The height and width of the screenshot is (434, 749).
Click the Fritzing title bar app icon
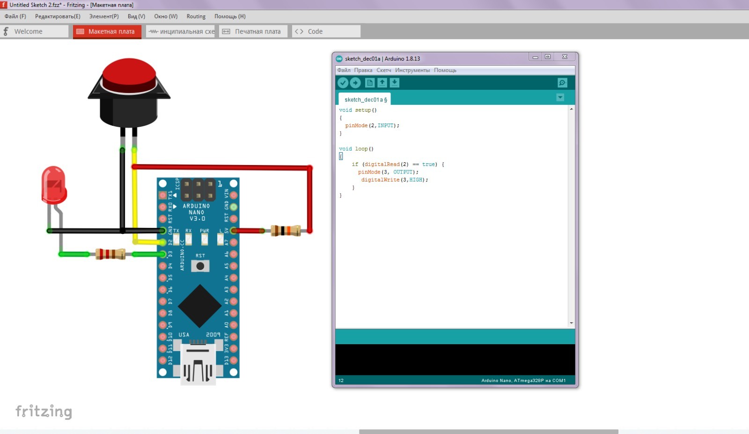(4, 5)
